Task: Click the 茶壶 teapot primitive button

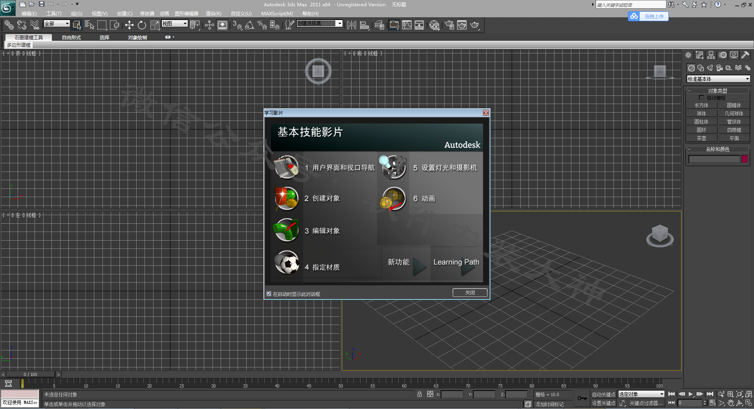Action: click(x=701, y=138)
